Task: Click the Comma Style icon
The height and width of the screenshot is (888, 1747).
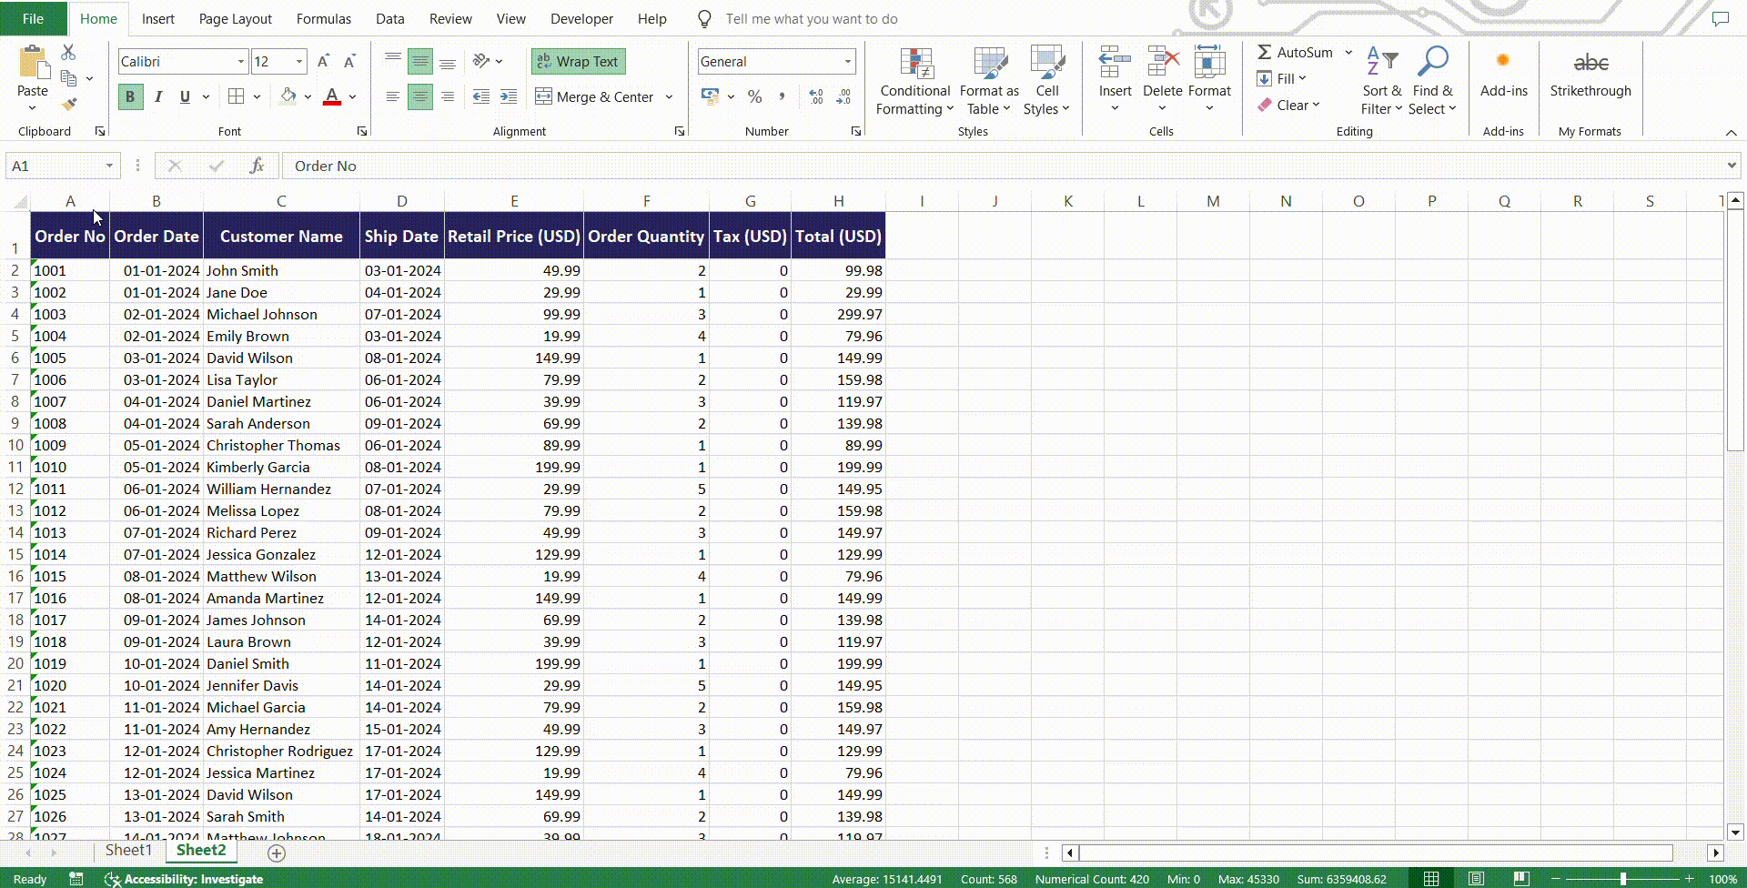Action: 782,96
